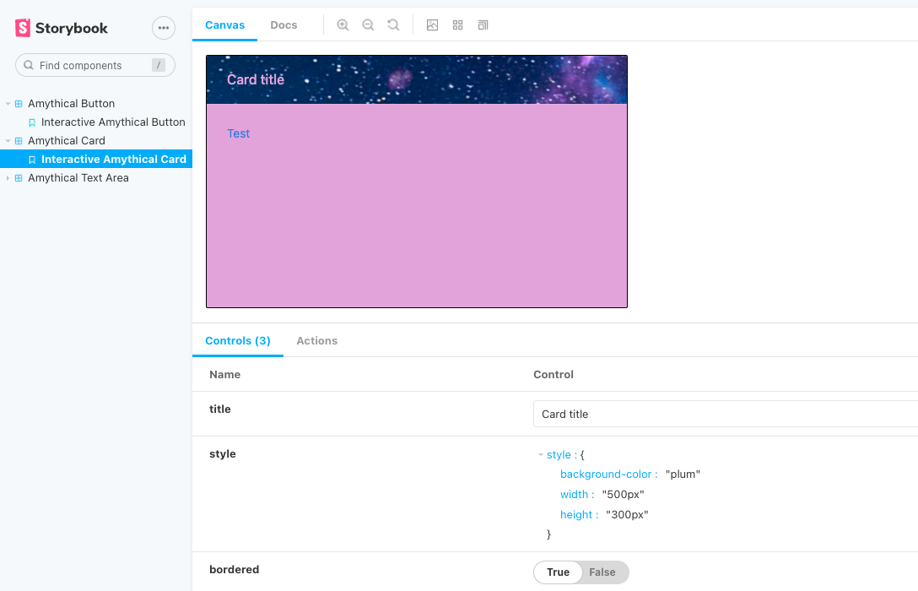
Task: Open the viewport size icon
Action: 483,25
